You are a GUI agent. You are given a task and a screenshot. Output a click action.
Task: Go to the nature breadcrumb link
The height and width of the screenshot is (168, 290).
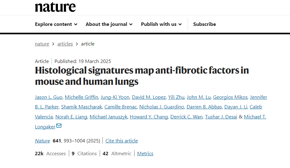[x=42, y=44]
